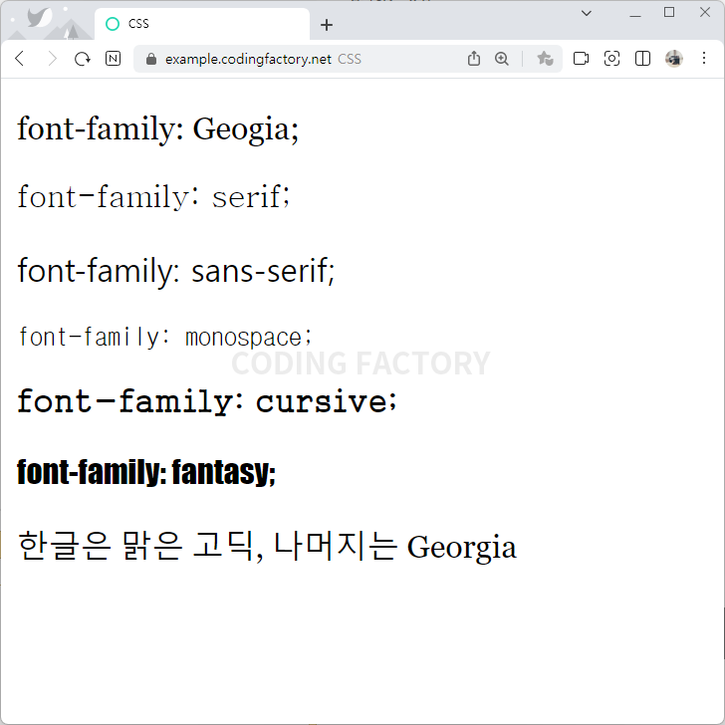Open the user profile avatar
Viewport: 725px width, 725px height.
tap(673, 59)
